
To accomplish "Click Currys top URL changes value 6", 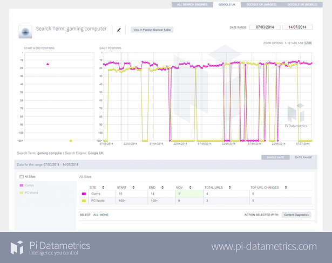I will [x=253, y=193].
